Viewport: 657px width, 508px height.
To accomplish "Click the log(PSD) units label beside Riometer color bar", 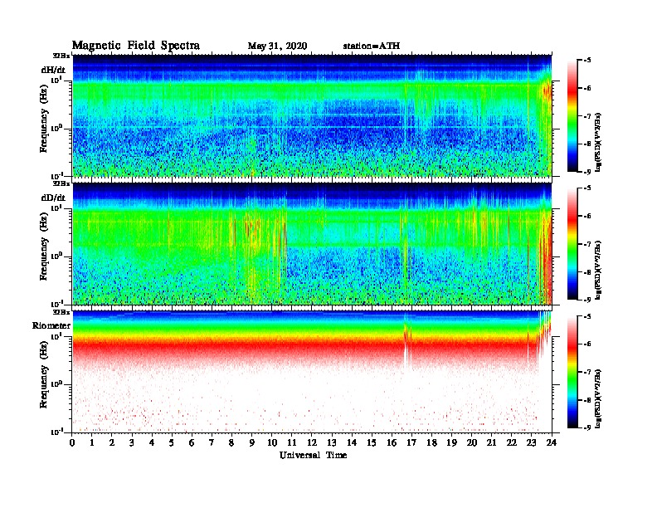I will [x=598, y=398].
